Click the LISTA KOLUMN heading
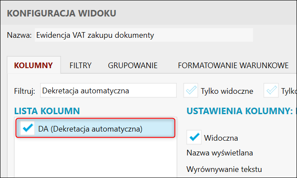 [x=47, y=111]
